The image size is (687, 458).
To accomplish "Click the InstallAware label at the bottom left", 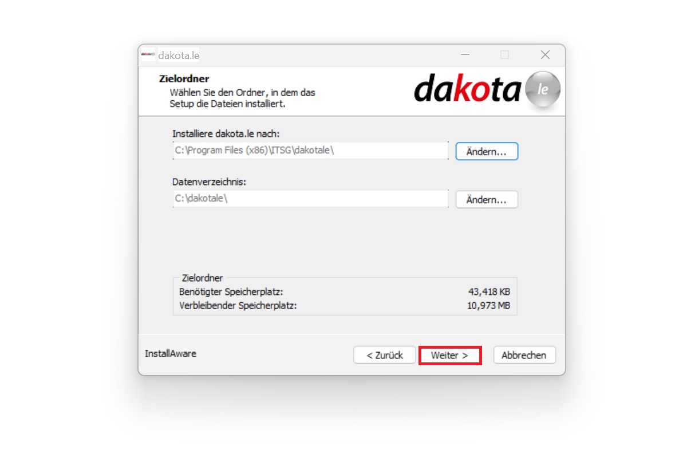I will (x=171, y=354).
